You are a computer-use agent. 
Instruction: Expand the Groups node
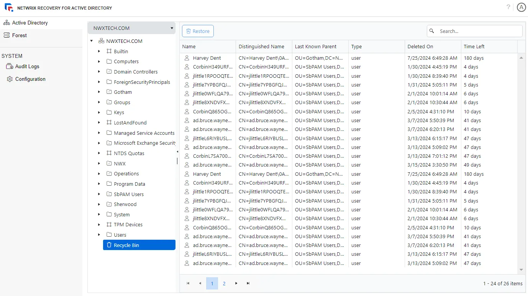pos(99,102)
